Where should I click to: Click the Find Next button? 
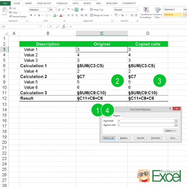tap(156, 138)
